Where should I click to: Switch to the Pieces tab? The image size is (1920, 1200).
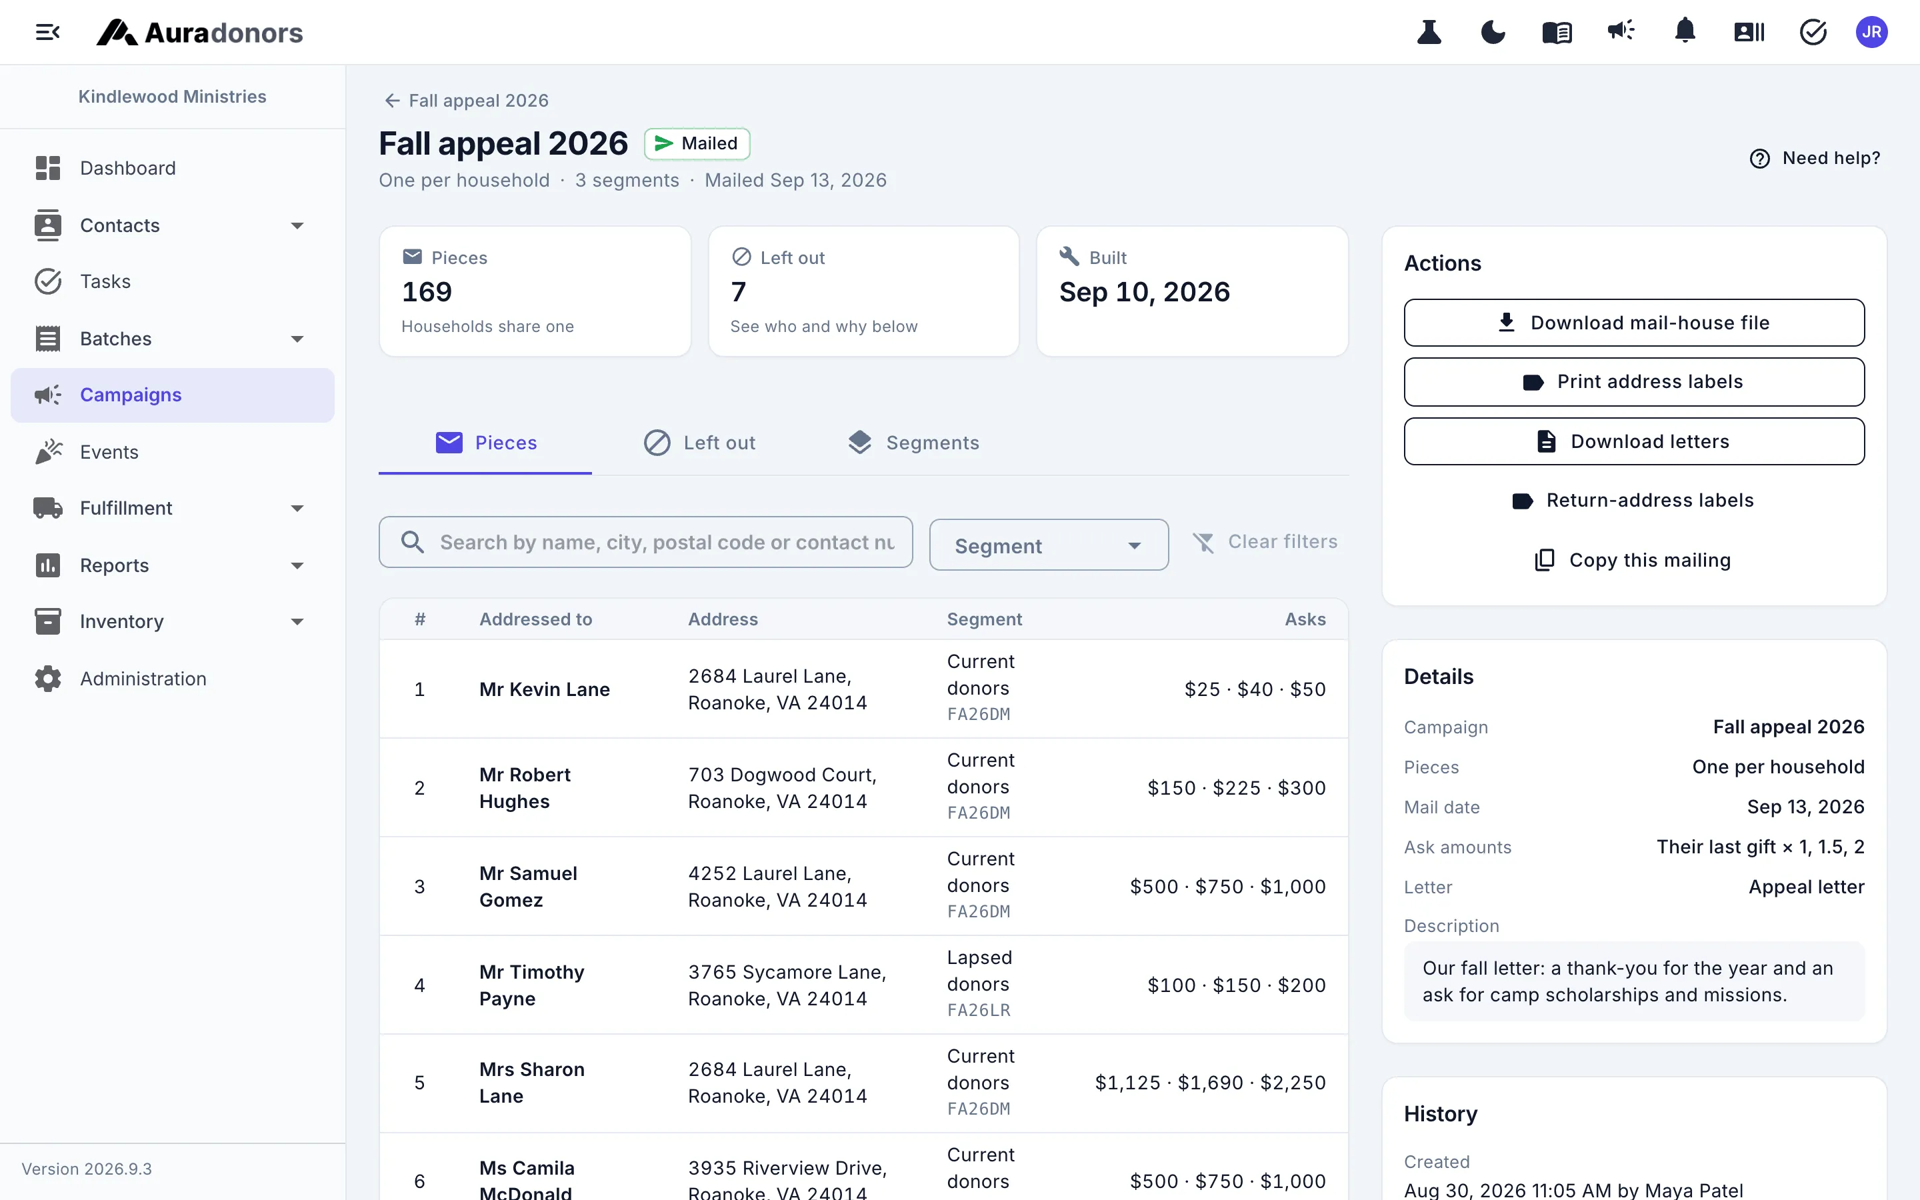coord(485,443)
